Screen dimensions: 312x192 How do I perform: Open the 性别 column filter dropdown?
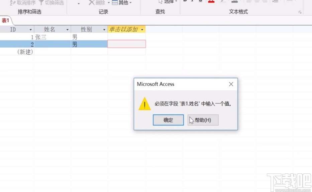(104, 29)
